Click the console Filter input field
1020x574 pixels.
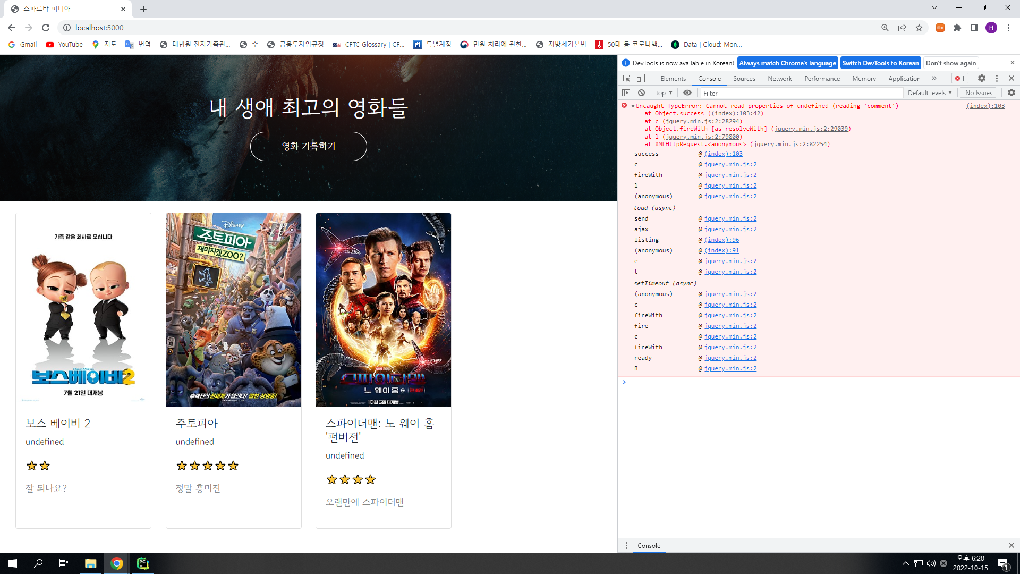(802, 93)
